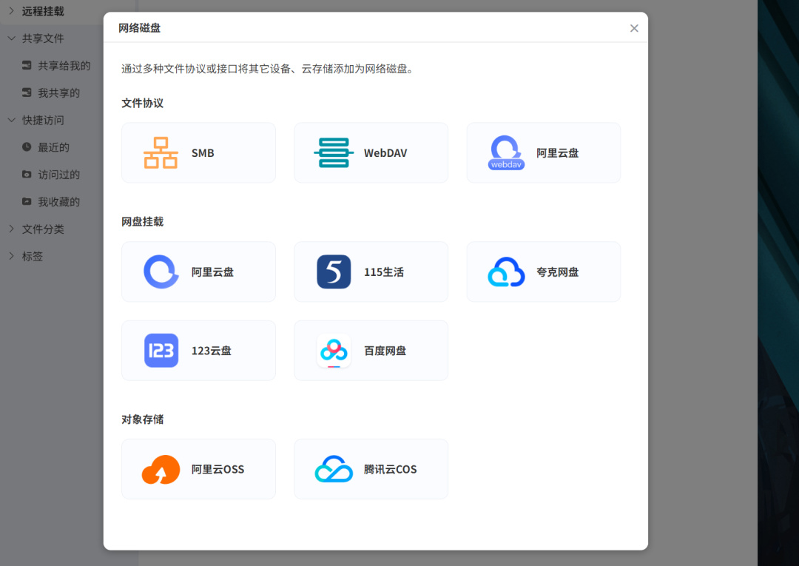Viewport: 799px width, 566px height.
Task: Choose the 腾讯云COS label
Action: point(391,469)
